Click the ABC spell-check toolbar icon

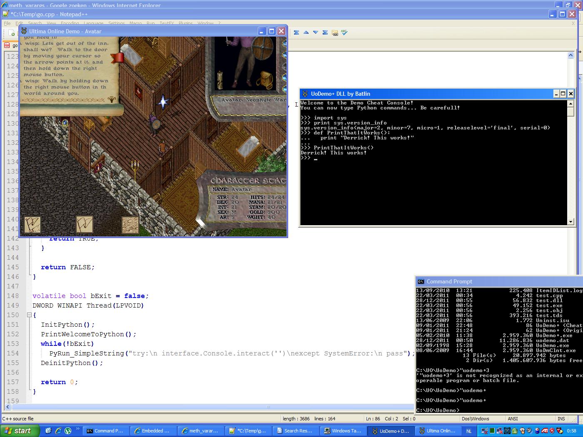pyautogui.click(x=344, y=32)
